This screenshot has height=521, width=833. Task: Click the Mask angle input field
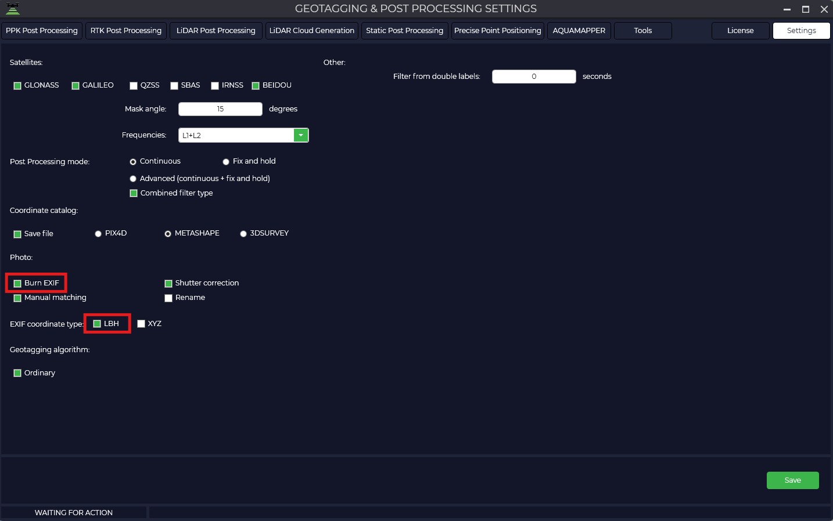[x=220, y=109]
